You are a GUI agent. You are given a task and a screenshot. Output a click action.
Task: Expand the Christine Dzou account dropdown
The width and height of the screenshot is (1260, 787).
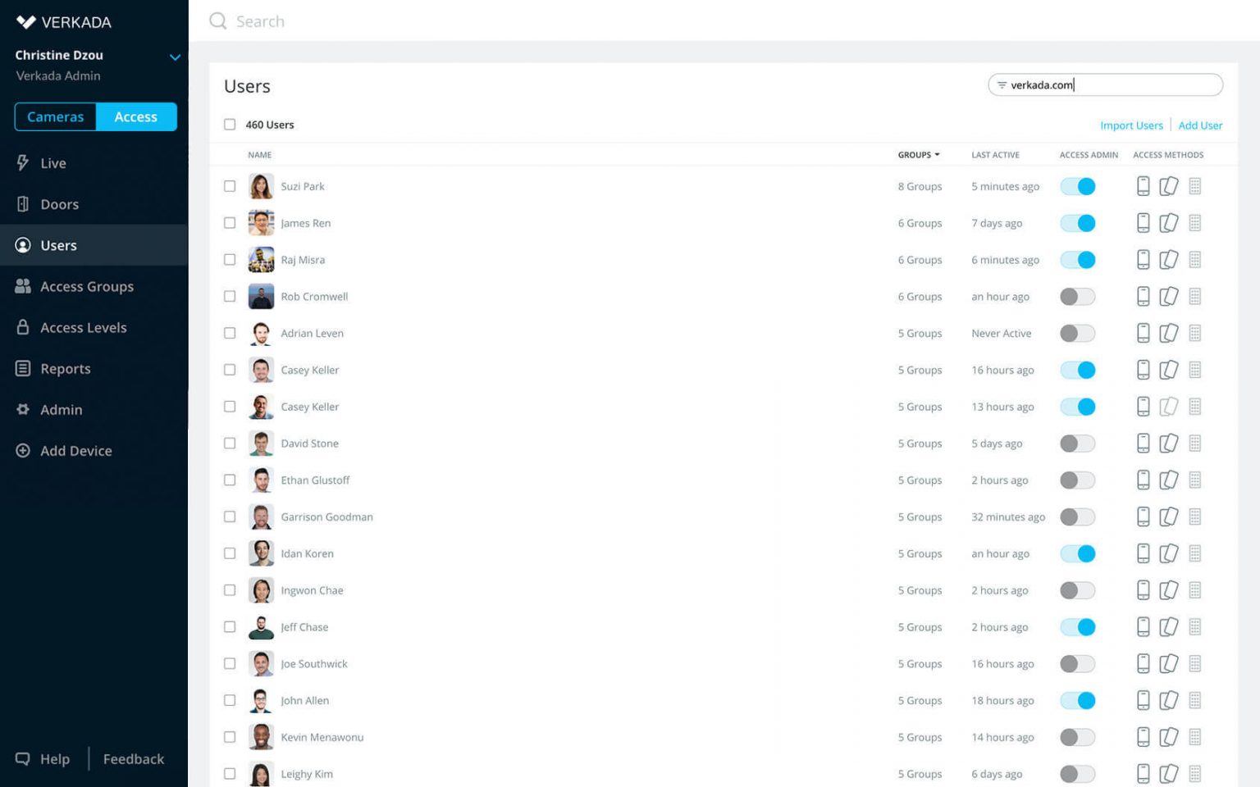(175, 57)
